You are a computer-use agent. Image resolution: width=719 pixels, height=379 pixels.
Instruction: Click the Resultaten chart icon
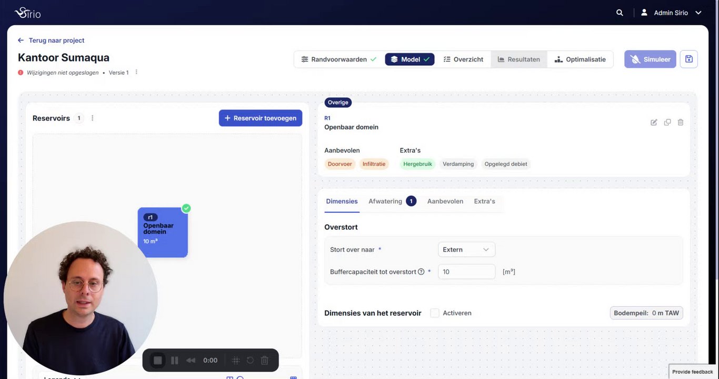tap(501, 59)
